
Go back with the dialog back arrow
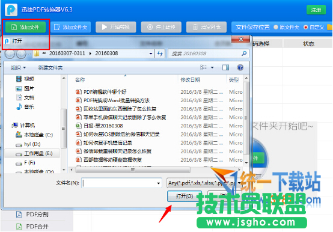tap(10, 54)
